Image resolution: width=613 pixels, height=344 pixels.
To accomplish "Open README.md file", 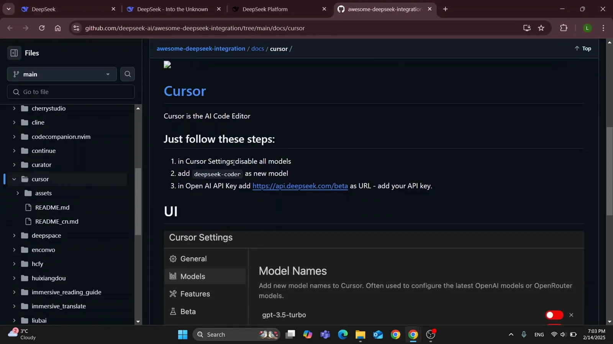I will pos(52,208).
